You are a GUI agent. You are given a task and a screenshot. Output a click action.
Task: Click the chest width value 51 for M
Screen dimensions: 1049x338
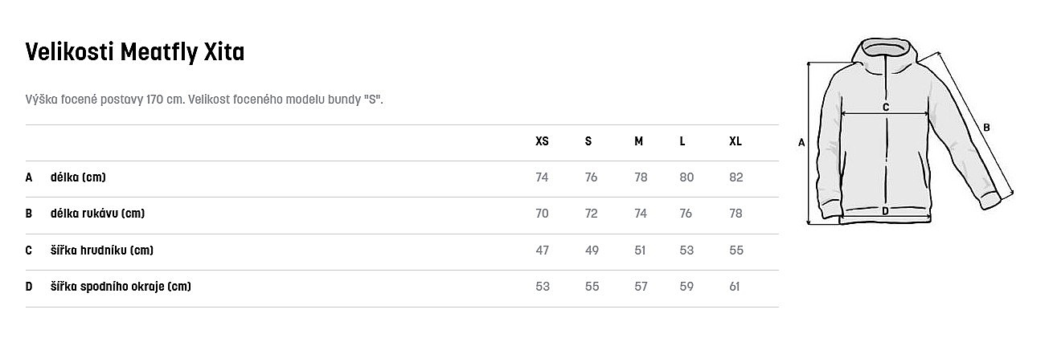coord(641,250)
